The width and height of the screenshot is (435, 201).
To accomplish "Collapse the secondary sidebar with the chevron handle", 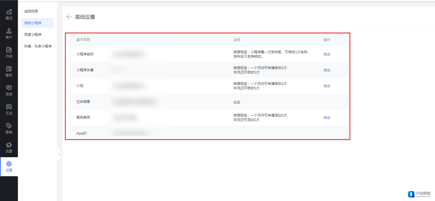I will 59,154.
